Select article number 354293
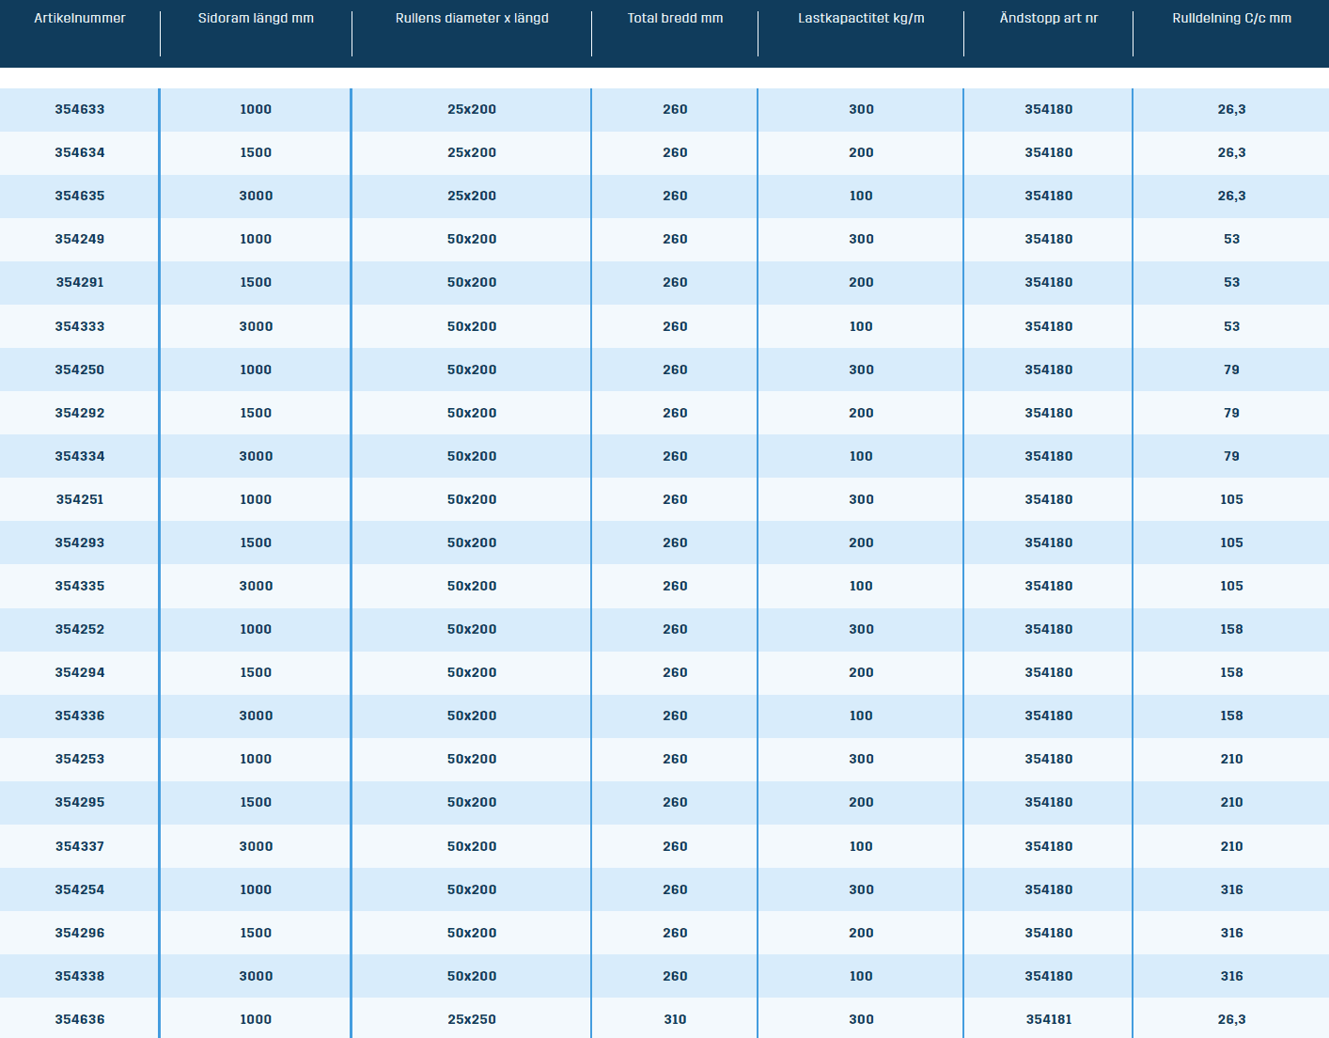Viewport: 1329px width, 1038px height. point(80,543)
